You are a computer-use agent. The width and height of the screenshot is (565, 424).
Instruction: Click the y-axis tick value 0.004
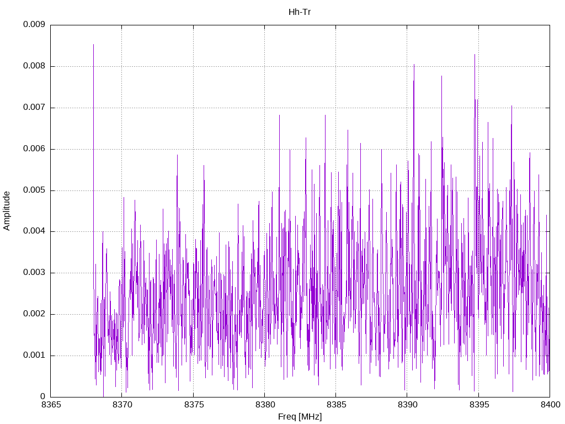(34, 231)
